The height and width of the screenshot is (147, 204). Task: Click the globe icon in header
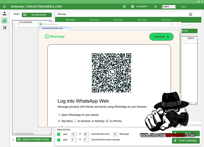124,6
